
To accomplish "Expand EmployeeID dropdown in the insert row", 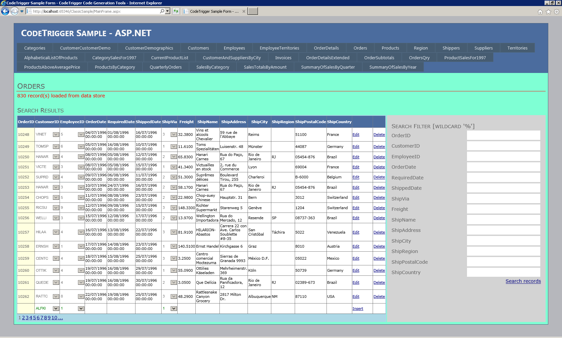I will (81, 309).
